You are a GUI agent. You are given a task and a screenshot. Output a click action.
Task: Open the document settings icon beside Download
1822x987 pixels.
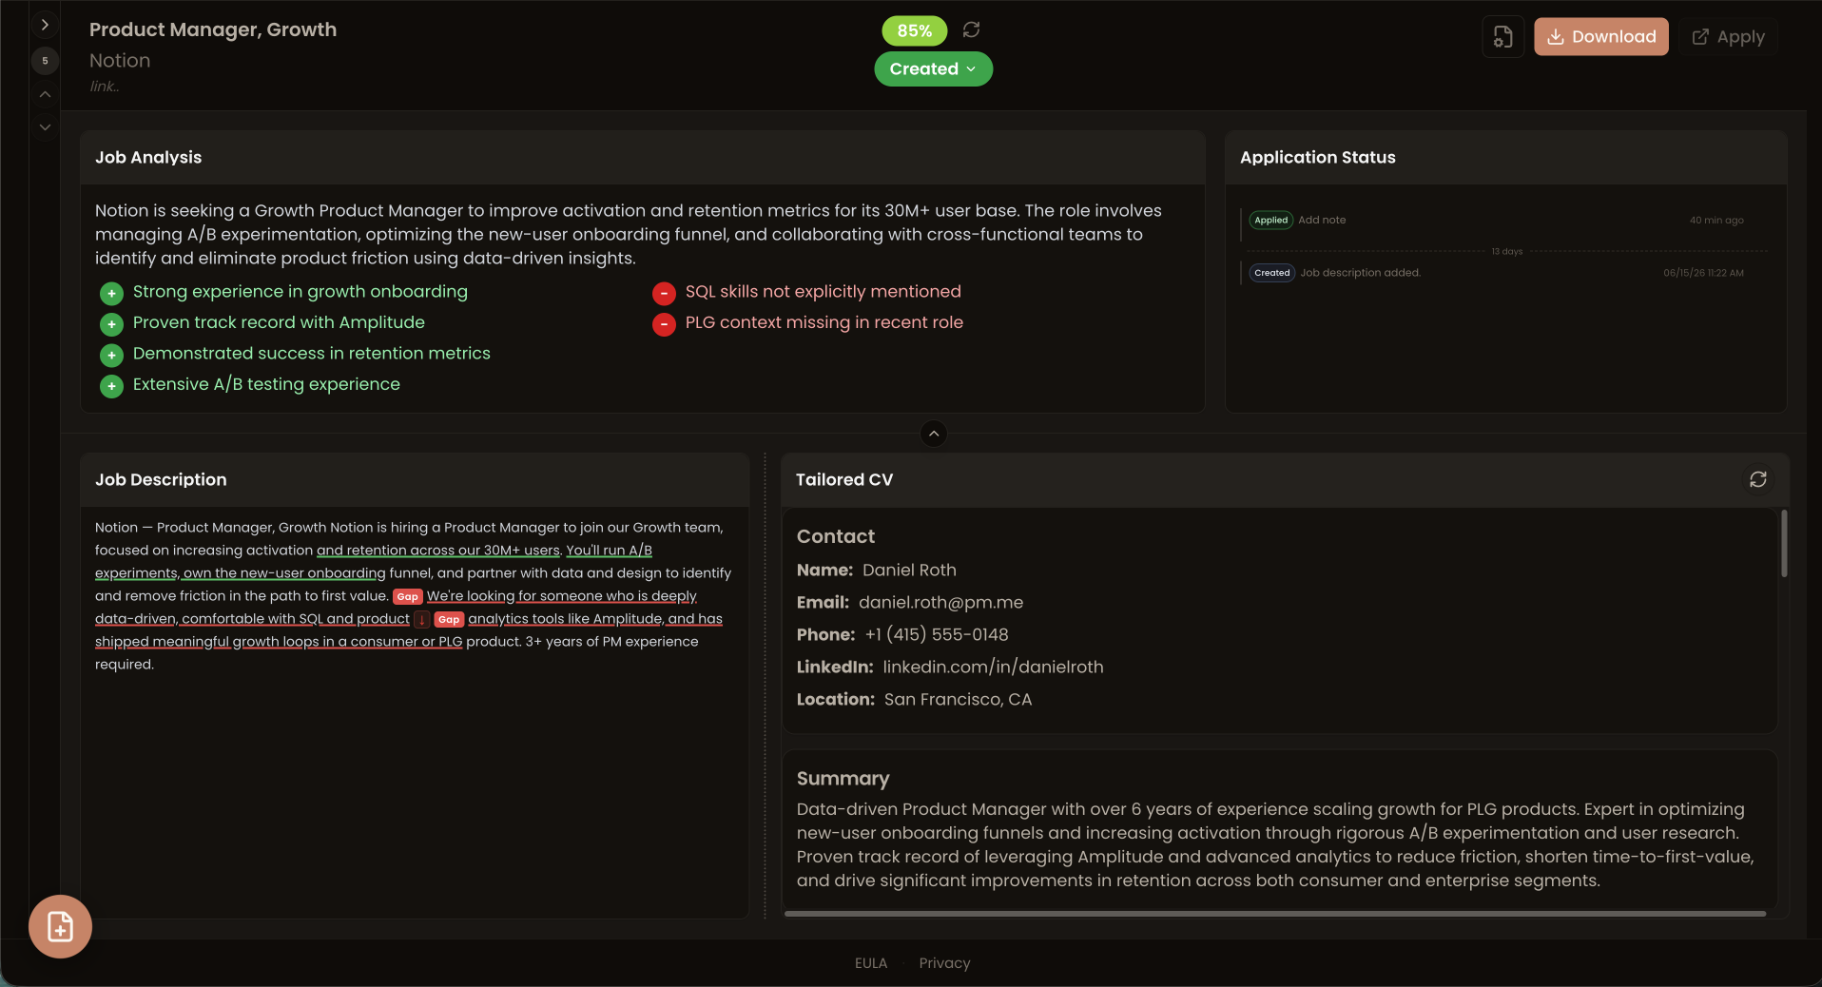coord(1502,37)
